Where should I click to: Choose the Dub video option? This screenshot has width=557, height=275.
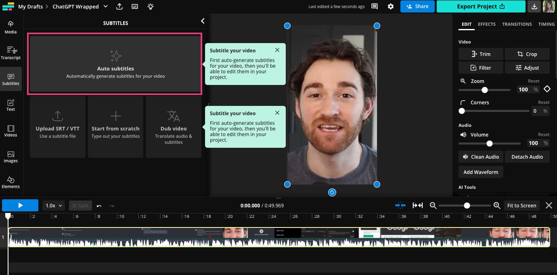click(x=174, y=127)
